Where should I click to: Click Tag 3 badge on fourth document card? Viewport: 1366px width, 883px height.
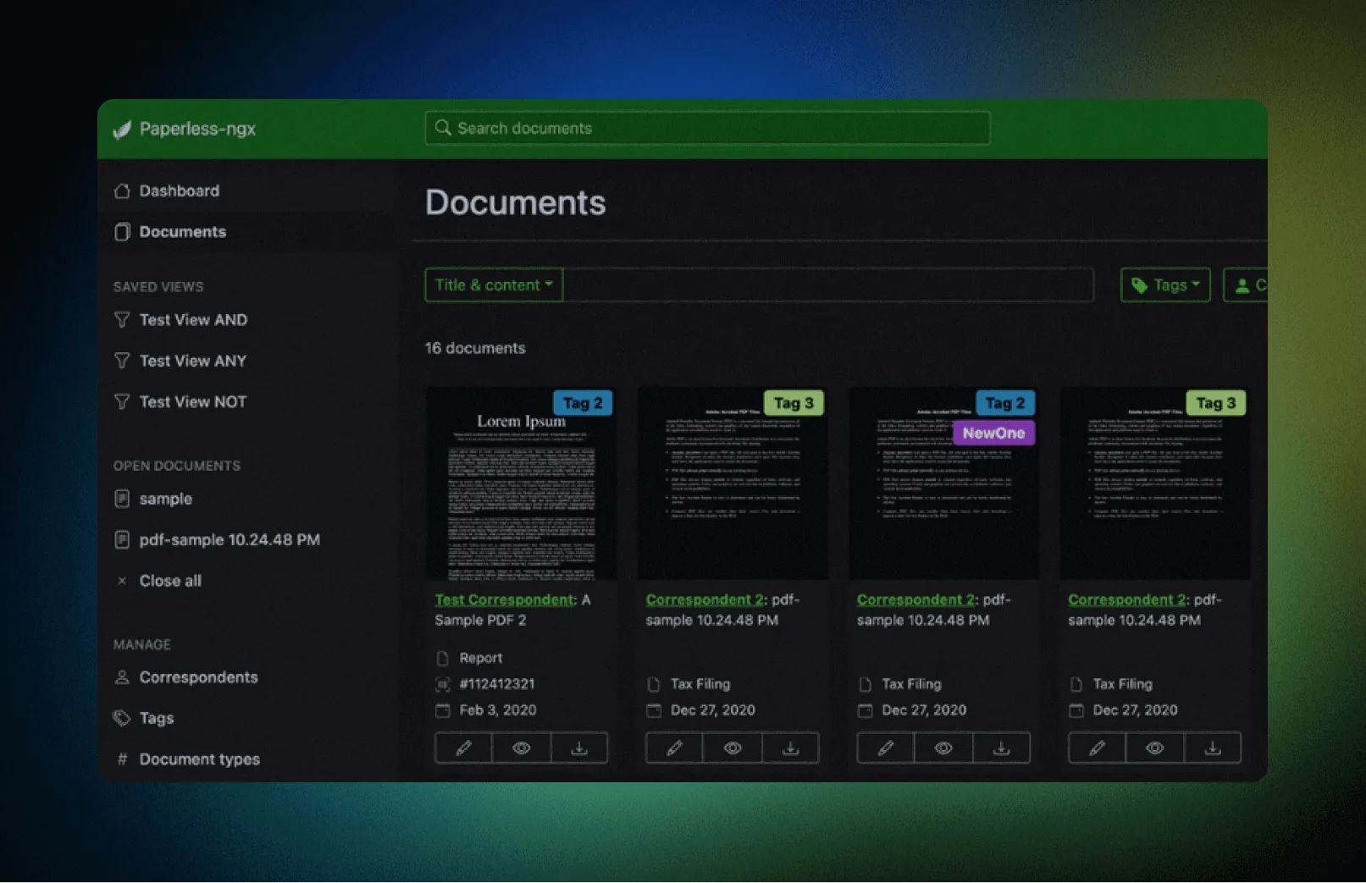[x=1216, y=403]
